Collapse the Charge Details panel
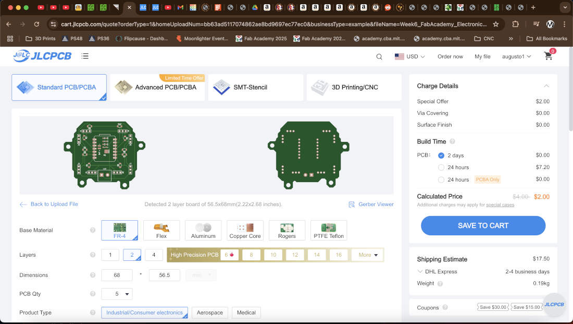The width and height of the screenshot is (573, 324). (x=546, y=86)
